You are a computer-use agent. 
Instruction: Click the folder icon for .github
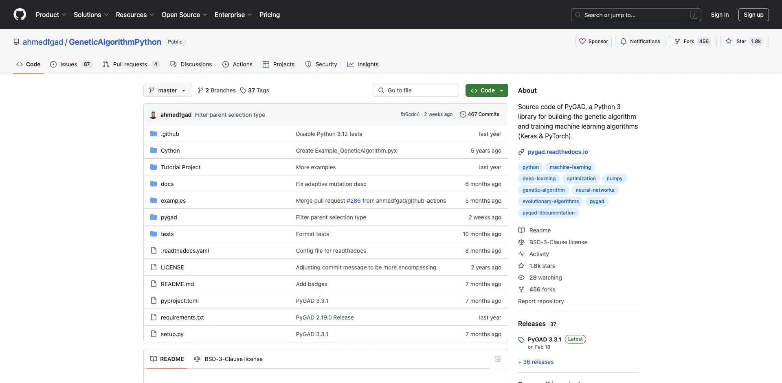pos(154,134)
